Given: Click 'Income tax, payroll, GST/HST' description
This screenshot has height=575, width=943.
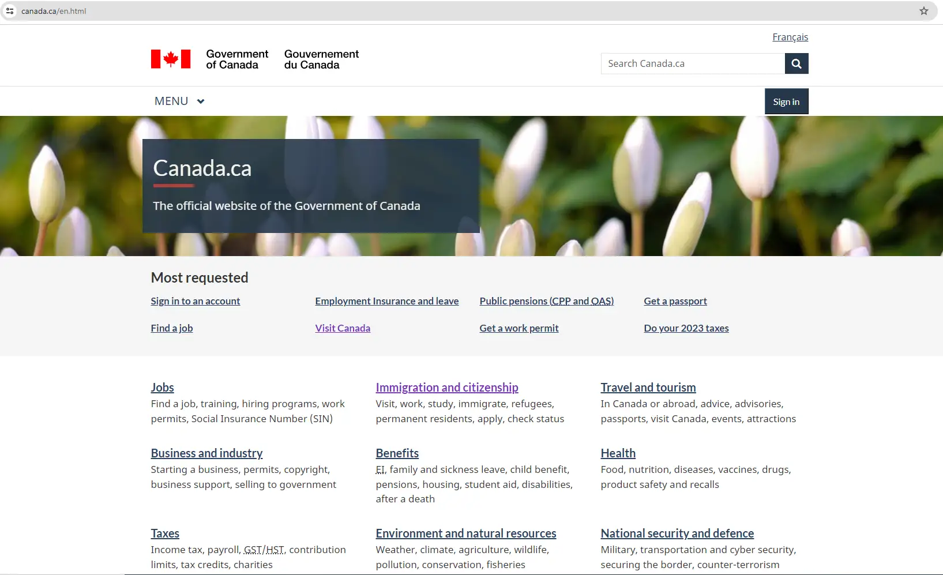Looking at the screenshot, I should [x=249, y=557].
